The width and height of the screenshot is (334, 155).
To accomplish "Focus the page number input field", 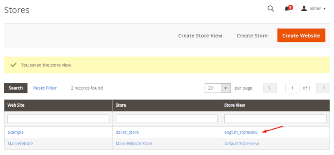I will (292, 88).
